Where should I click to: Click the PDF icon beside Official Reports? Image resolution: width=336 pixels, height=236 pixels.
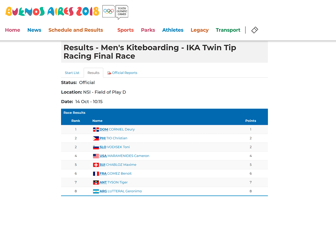pyautogui.click(x=109, y=73)
